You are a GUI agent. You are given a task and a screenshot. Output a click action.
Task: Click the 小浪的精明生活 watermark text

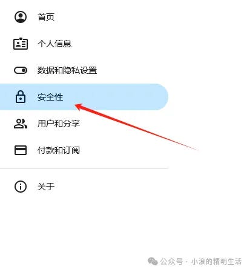point(216,262)
